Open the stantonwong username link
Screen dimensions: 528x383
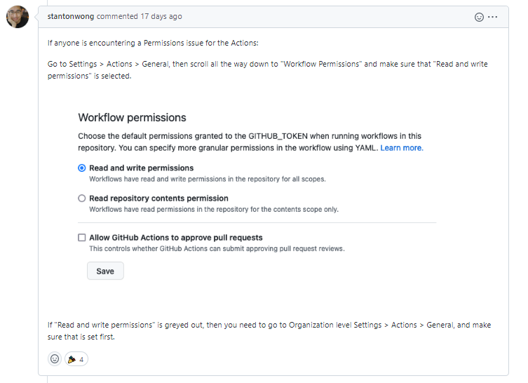pyautogui.click(x=71, y=16)
